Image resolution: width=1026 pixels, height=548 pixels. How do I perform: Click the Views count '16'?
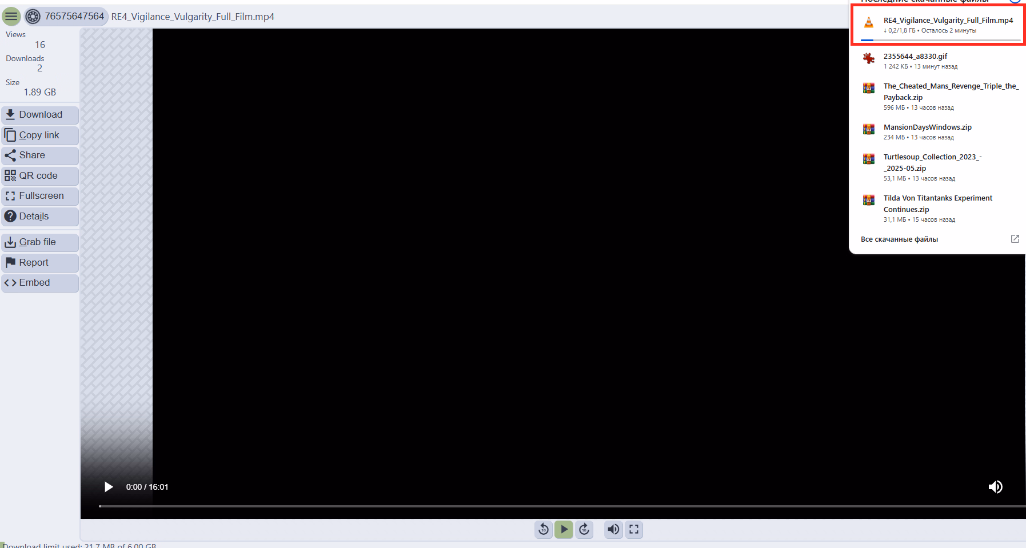tap(40, 45)
